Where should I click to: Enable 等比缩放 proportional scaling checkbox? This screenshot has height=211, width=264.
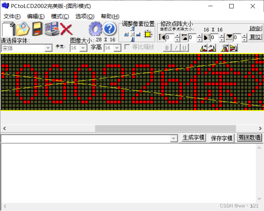tap(127, 47)
